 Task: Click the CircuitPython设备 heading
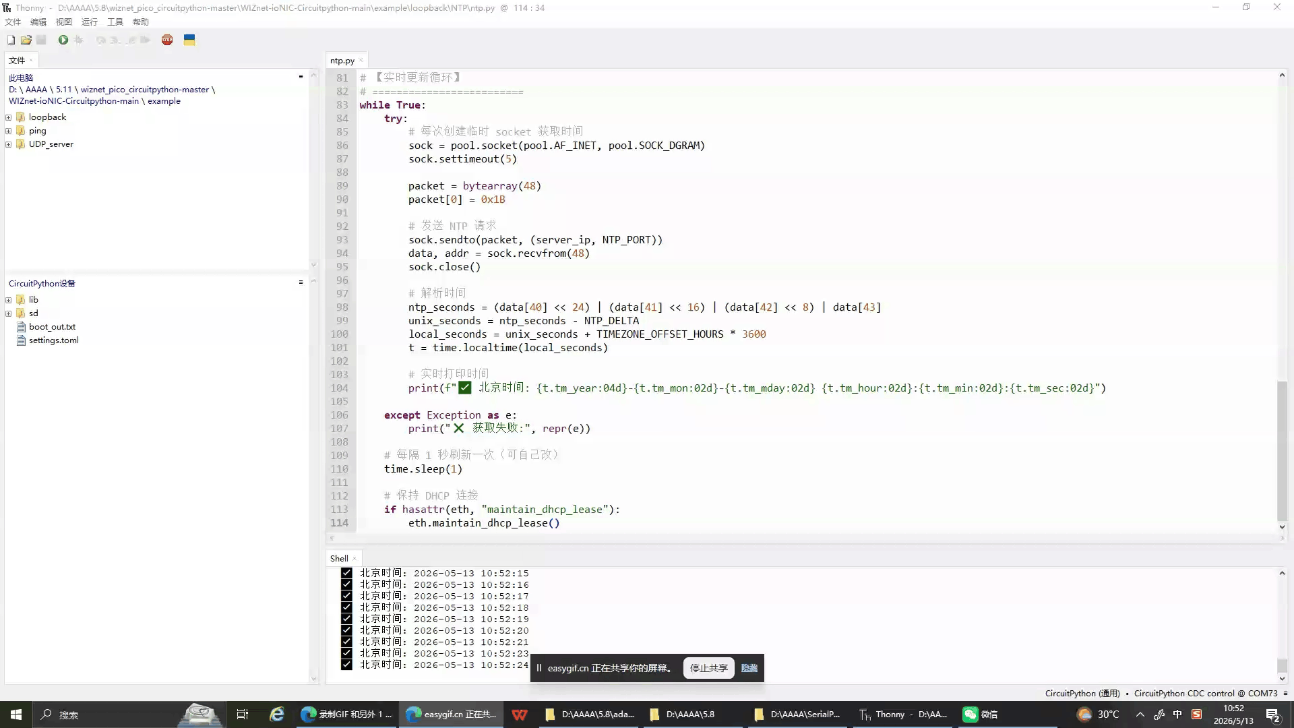42,283
